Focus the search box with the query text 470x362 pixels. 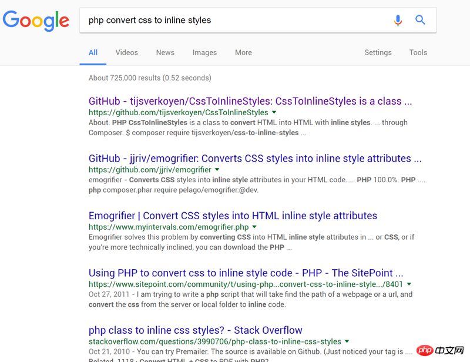(258, 20)
